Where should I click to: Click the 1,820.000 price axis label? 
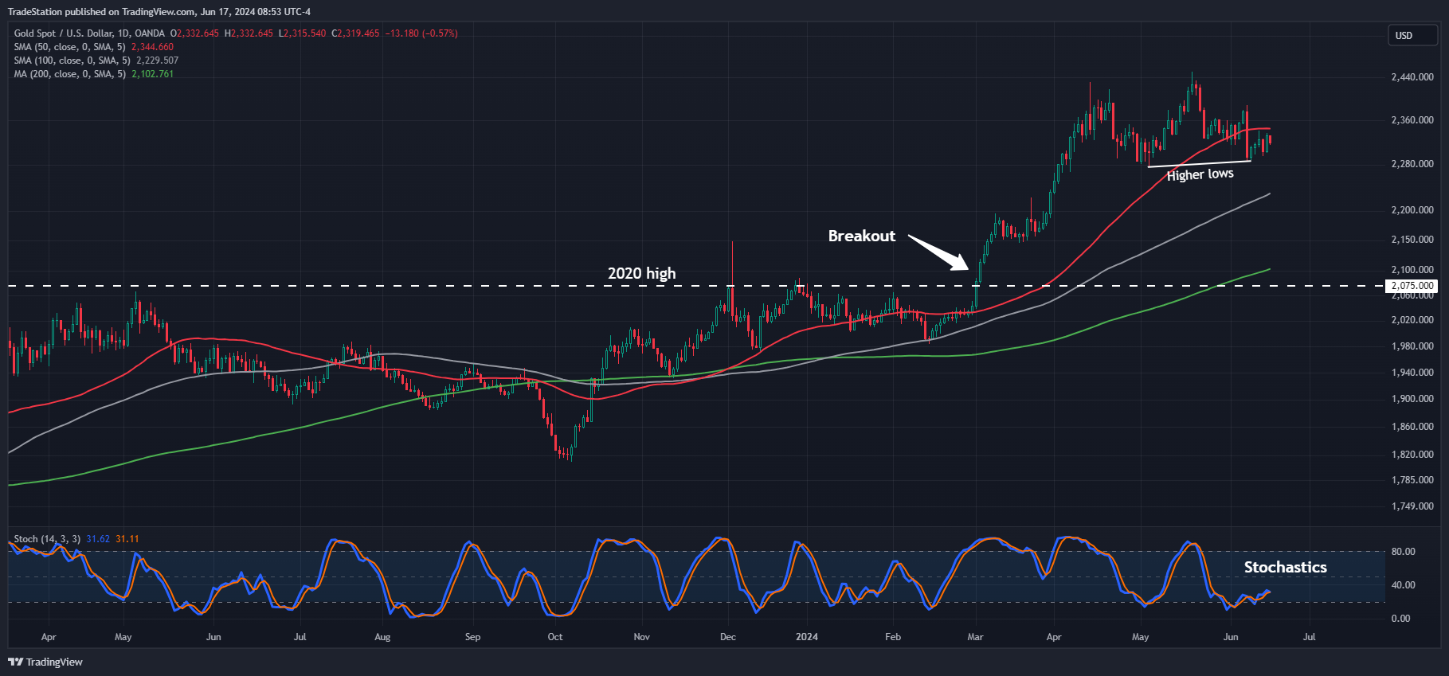click(x=1412, y=455)
